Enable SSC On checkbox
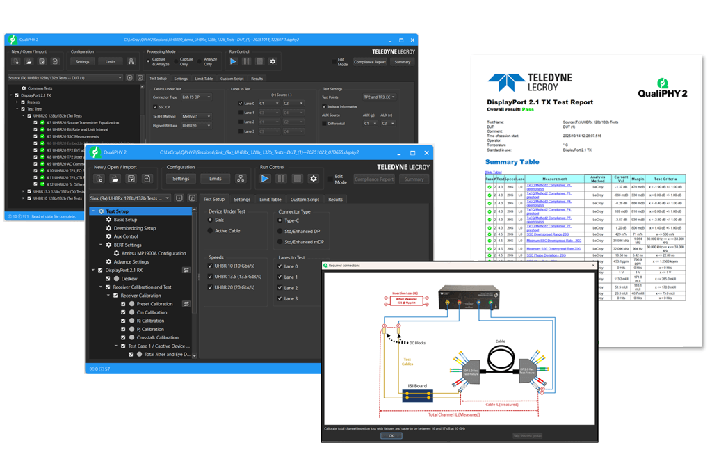712x475 pixels. tap(155, 107)
